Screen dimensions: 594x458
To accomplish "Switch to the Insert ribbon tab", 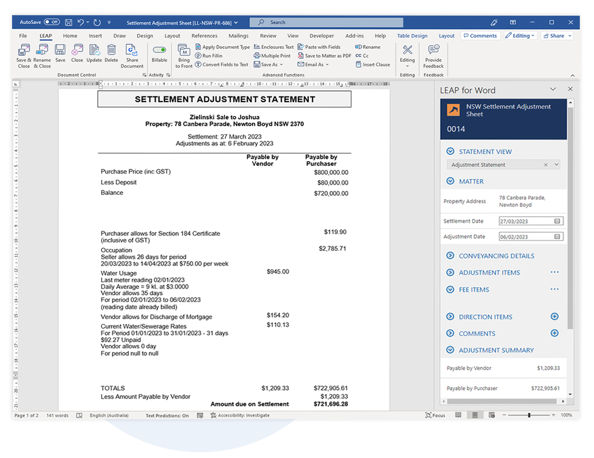I will (95, 36).
